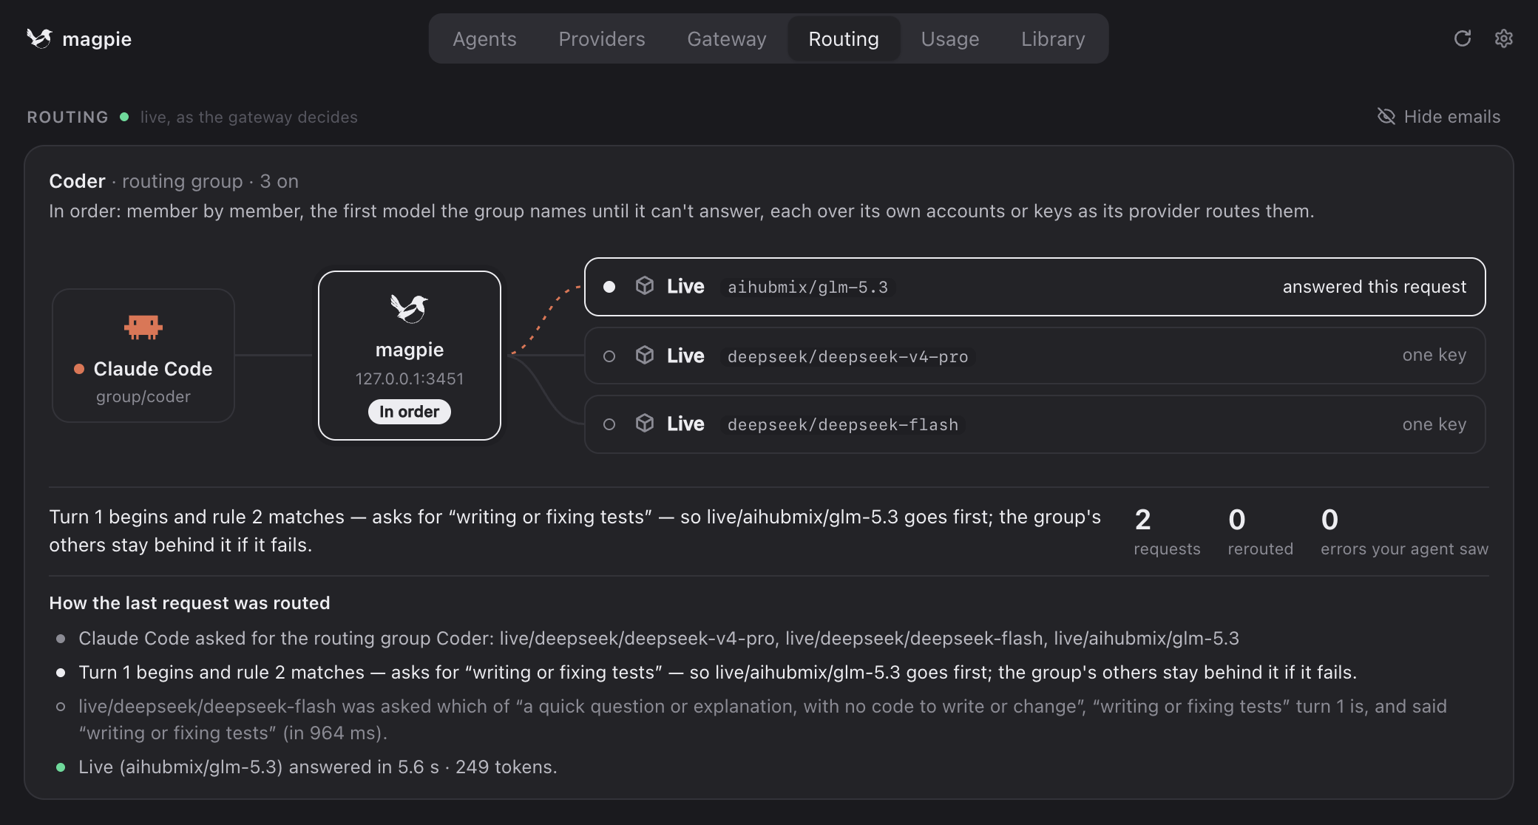Click the 127.0.0.1:3451 address text
Image resolution: width=1538 pixels, height=825 pixels.
point(410,378)
